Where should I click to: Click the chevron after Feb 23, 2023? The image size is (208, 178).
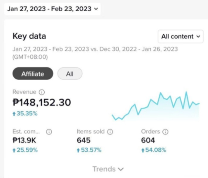point(96,9)
